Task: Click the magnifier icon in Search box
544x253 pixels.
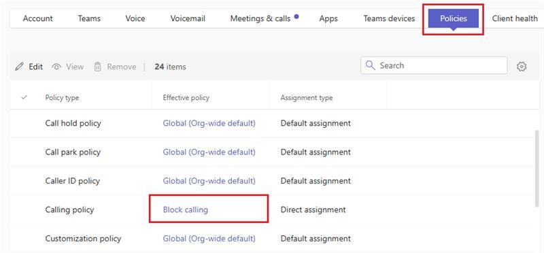Action: pyautogui.click(x=371, y=65)
